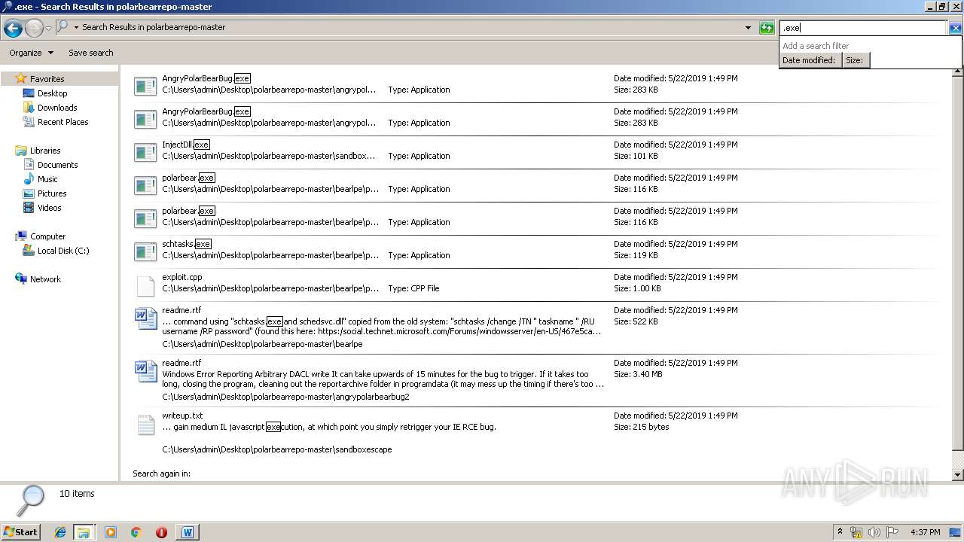Select readme.rtf icon in bearlpe folder

(145, 318)
